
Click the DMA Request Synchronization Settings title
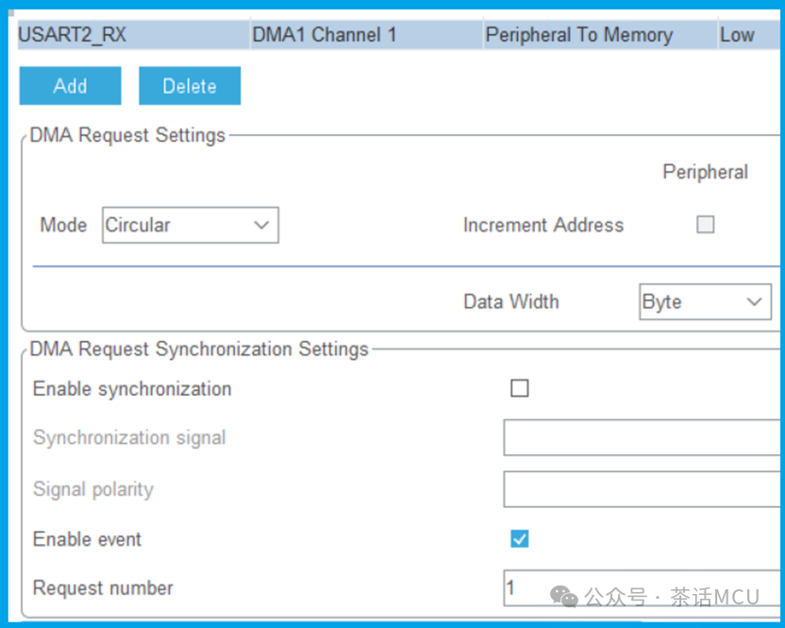[x=199, y=349]
